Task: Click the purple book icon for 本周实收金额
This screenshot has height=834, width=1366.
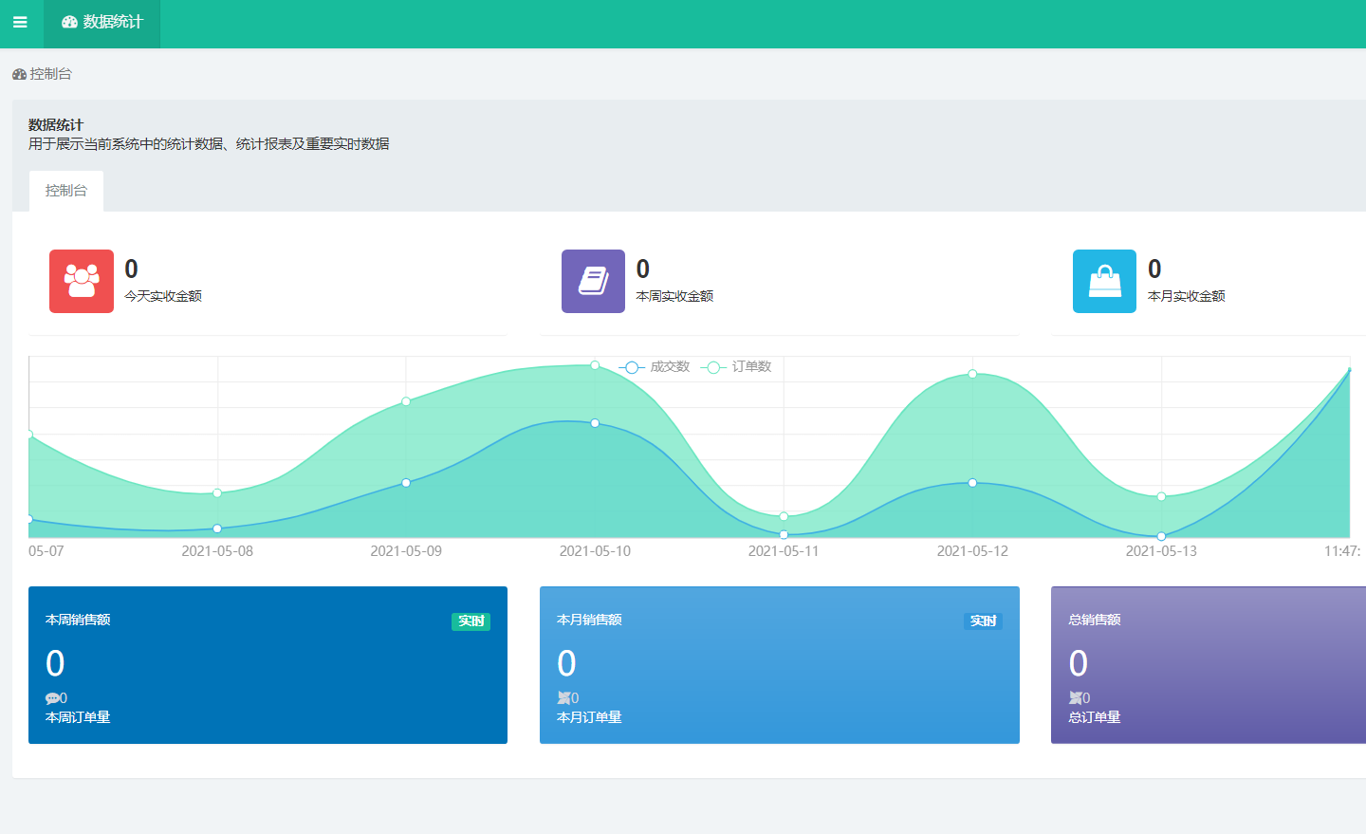Action: tap(593, 281)
